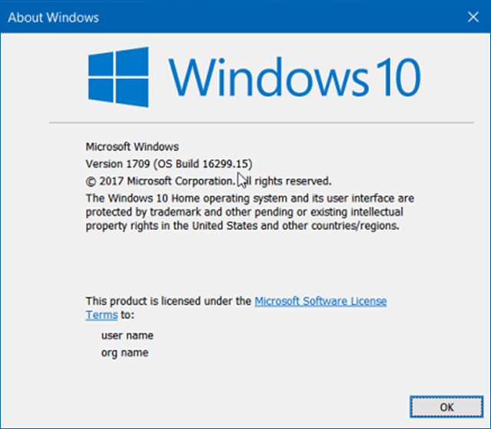Click the "Version 1709 (OS Build 16299.15)" text
The height and width of the screenshot is (429, 491).
coord(169,164)
